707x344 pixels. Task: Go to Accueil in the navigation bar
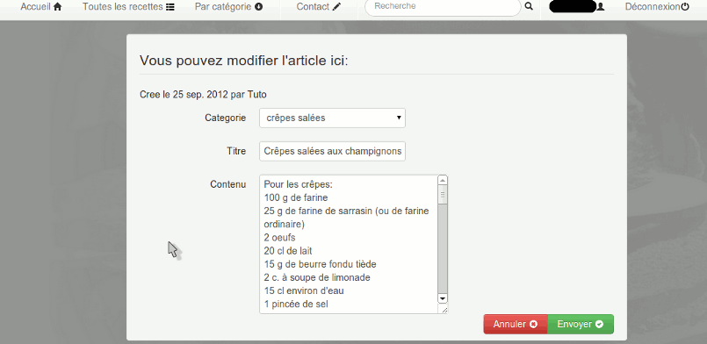tap(41, 7)
